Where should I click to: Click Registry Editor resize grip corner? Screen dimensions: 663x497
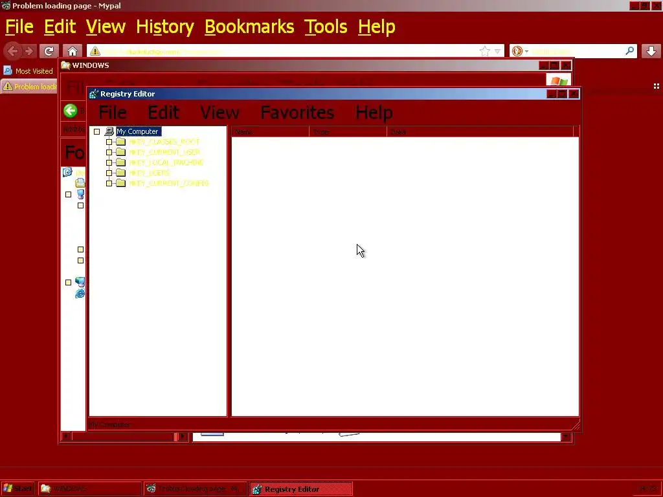click(x=576, y=426)
